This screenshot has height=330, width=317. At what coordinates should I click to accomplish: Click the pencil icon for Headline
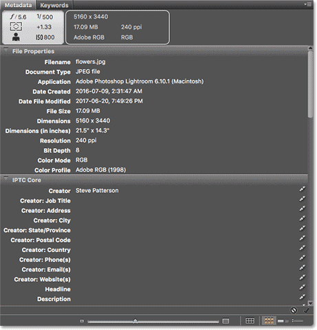click(x=302, y=287)
